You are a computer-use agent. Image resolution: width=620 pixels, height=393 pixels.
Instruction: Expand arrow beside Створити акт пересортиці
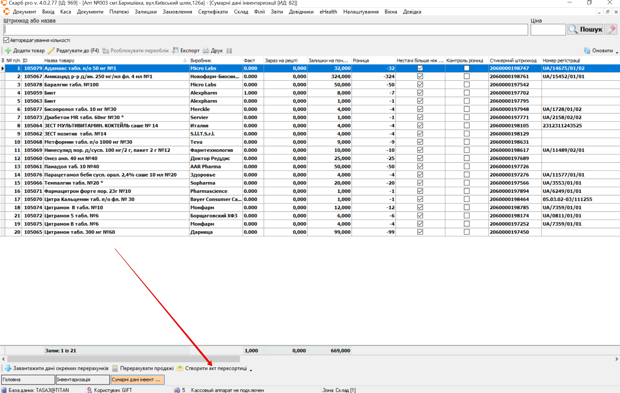251,370
